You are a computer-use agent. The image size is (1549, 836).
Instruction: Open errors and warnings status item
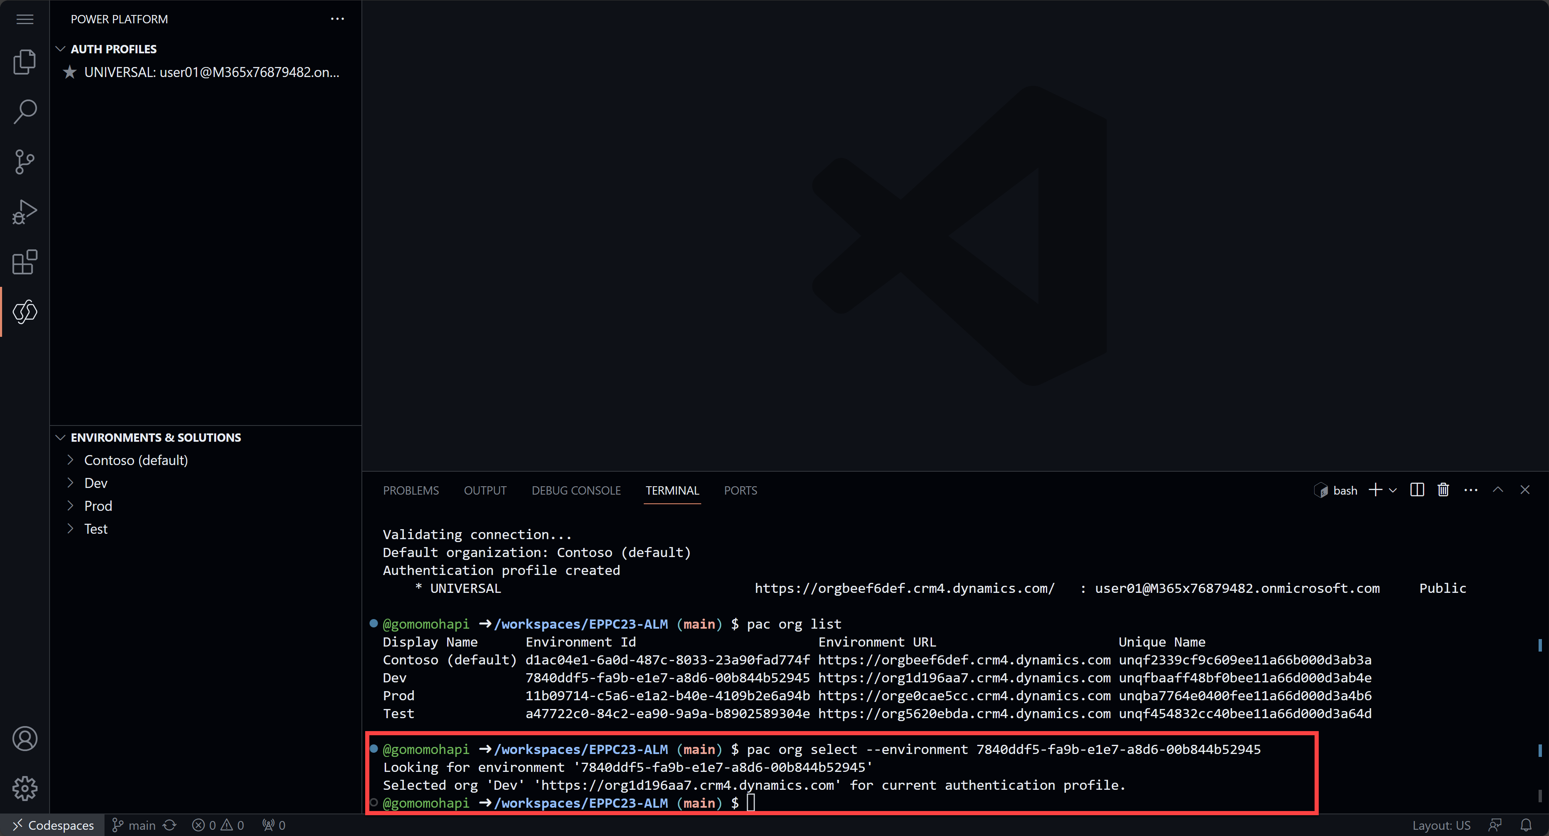pyautogui.click(x=218, y=825)
